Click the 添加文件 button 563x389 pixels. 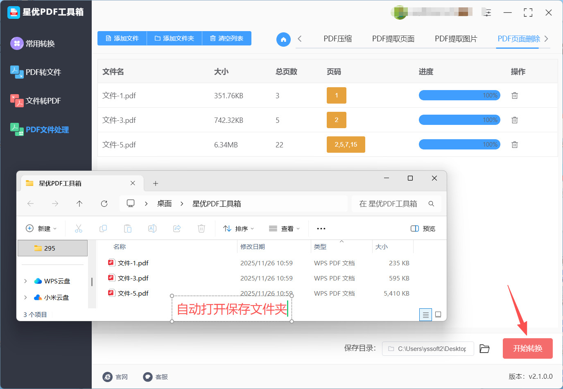[122, 38]
